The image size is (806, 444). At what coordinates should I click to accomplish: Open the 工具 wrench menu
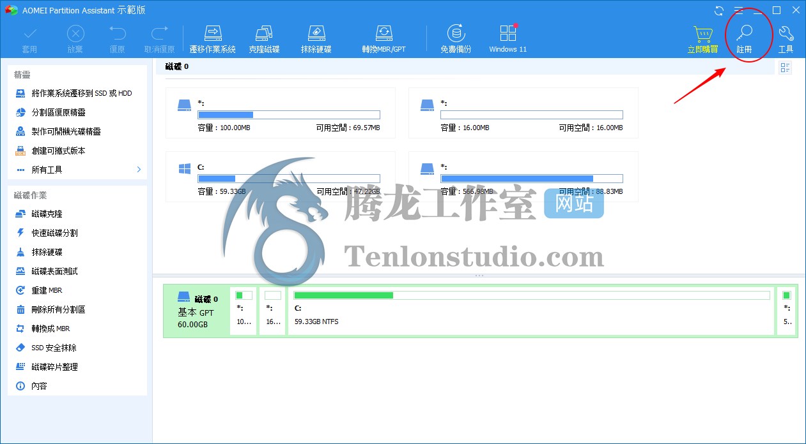[786, 40]
